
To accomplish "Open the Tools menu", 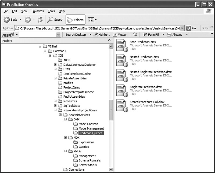I will pyautogui.click(x=51, y=11).
